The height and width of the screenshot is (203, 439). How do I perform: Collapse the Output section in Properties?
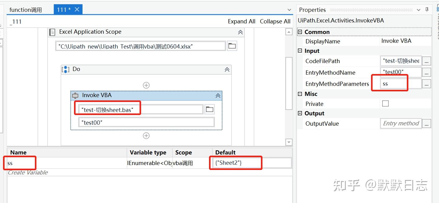pyautogui.click(x=299, y=113)
